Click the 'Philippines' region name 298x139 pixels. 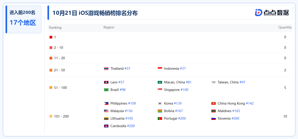(x=119, y=103)
